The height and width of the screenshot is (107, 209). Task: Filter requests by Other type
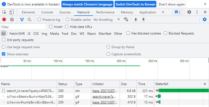[x=118, y=33]
